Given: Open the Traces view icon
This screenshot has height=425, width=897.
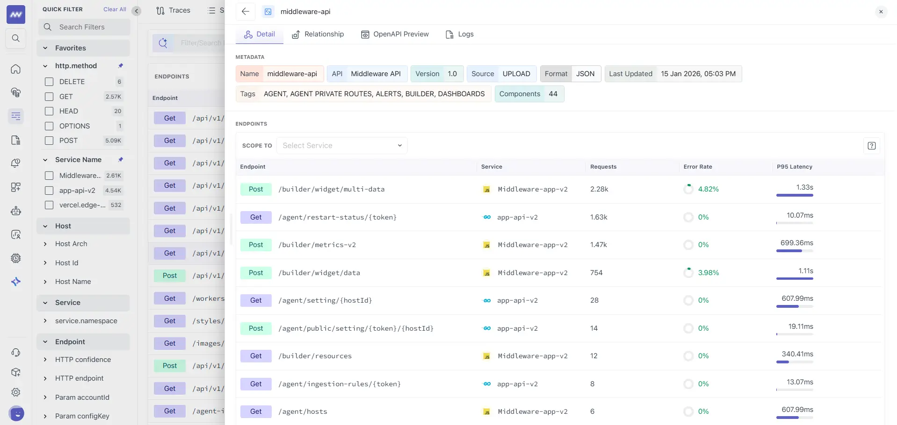Looking at the screenshot, I should tap(160, 10).
